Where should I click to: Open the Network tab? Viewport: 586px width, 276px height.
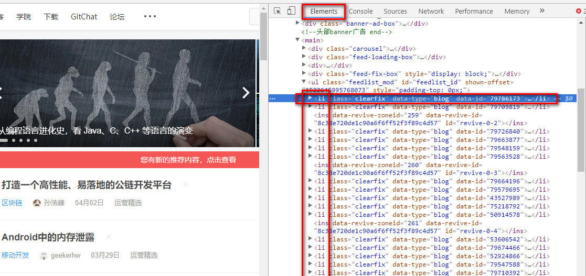click(x=431, y=11)
